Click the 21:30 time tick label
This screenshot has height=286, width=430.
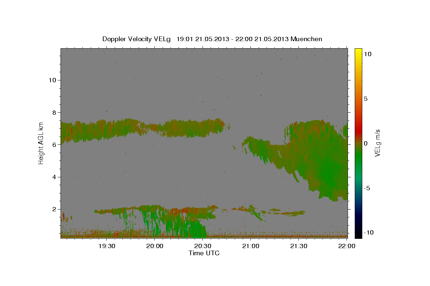coord(299,246)
